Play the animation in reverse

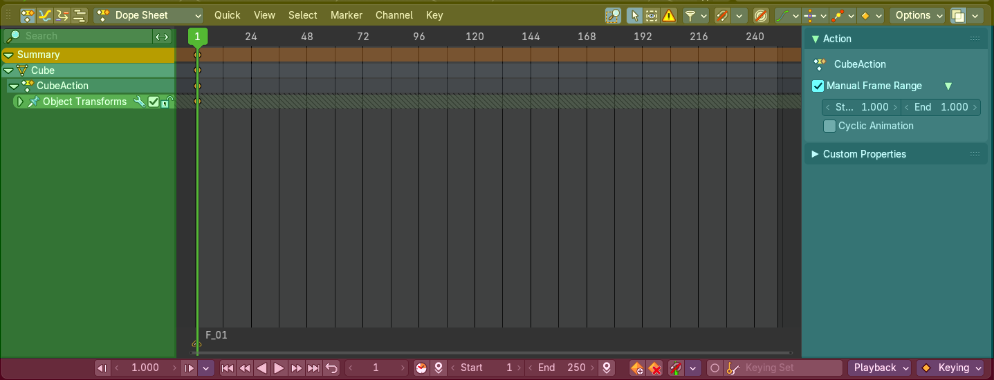point(262,368)
